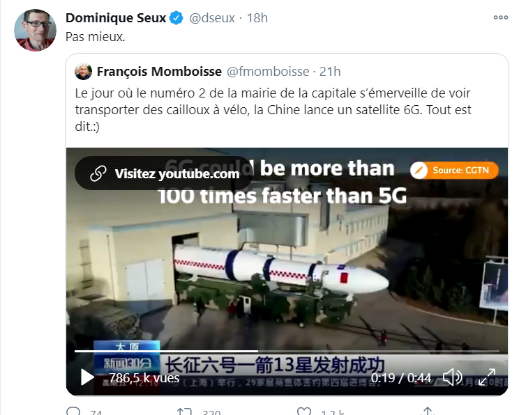This screenshot has height=415, width=519.
Task: Click Dominique Seux's blue verified badge
Action: (176, 18)
